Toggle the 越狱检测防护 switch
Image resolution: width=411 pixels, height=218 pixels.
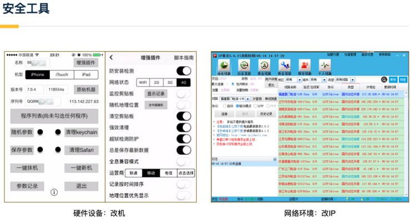(184, 139)
